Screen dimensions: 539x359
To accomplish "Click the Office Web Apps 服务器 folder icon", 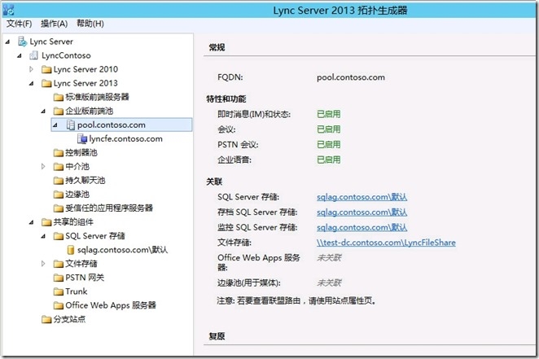I will pos(58,305).
